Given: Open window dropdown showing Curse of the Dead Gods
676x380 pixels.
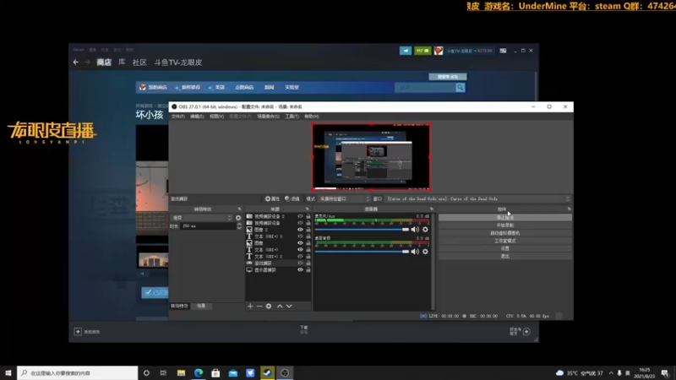Looking at the screenshot, I should (478, 198).
